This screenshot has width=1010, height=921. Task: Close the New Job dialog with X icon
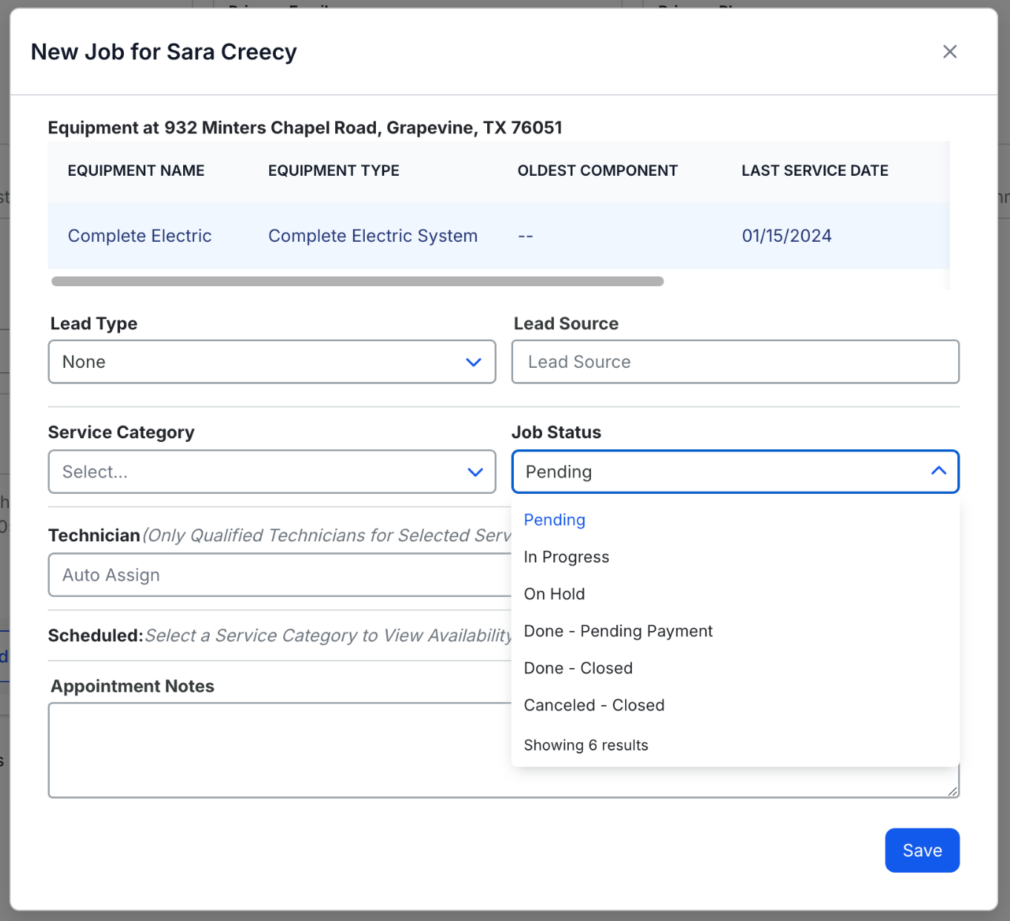click(949, 52)
